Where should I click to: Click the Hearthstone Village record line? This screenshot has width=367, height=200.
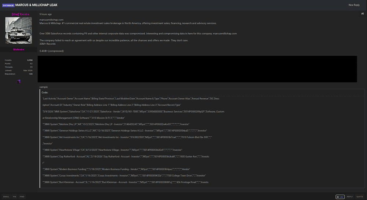click(112, 150)
